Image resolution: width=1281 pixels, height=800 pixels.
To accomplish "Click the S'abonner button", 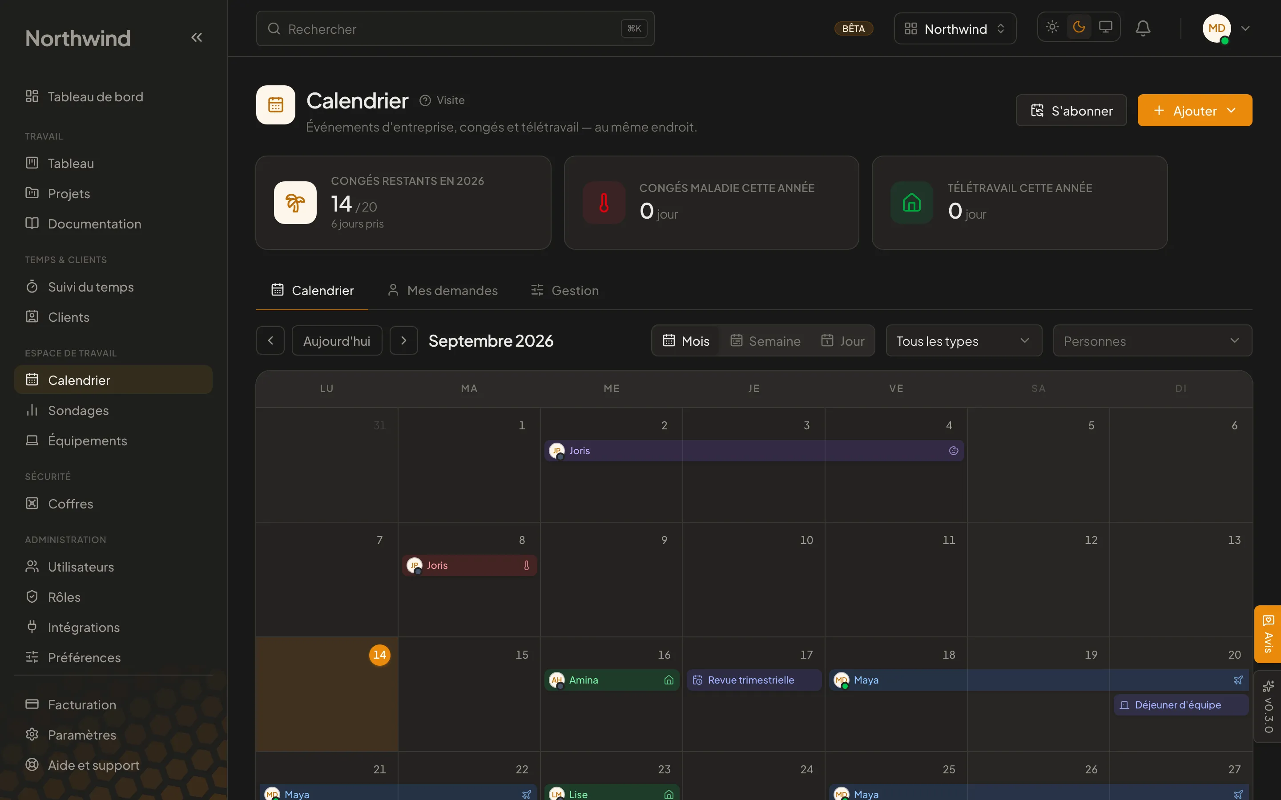I will pyautogui.click(x=1072, y=111).
